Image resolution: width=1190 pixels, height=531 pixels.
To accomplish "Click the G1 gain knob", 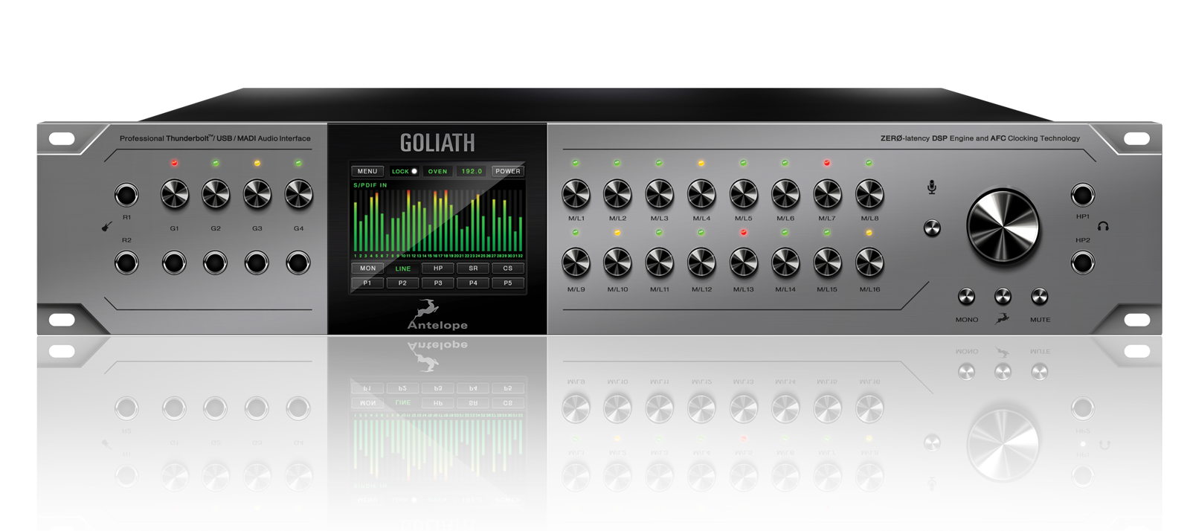I will 175,195.
